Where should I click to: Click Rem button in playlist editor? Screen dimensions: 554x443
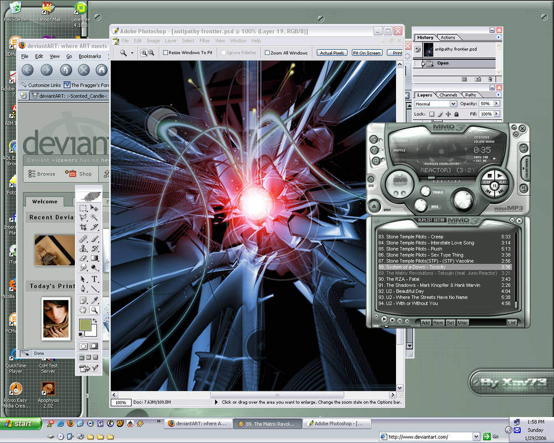point(438,322)
